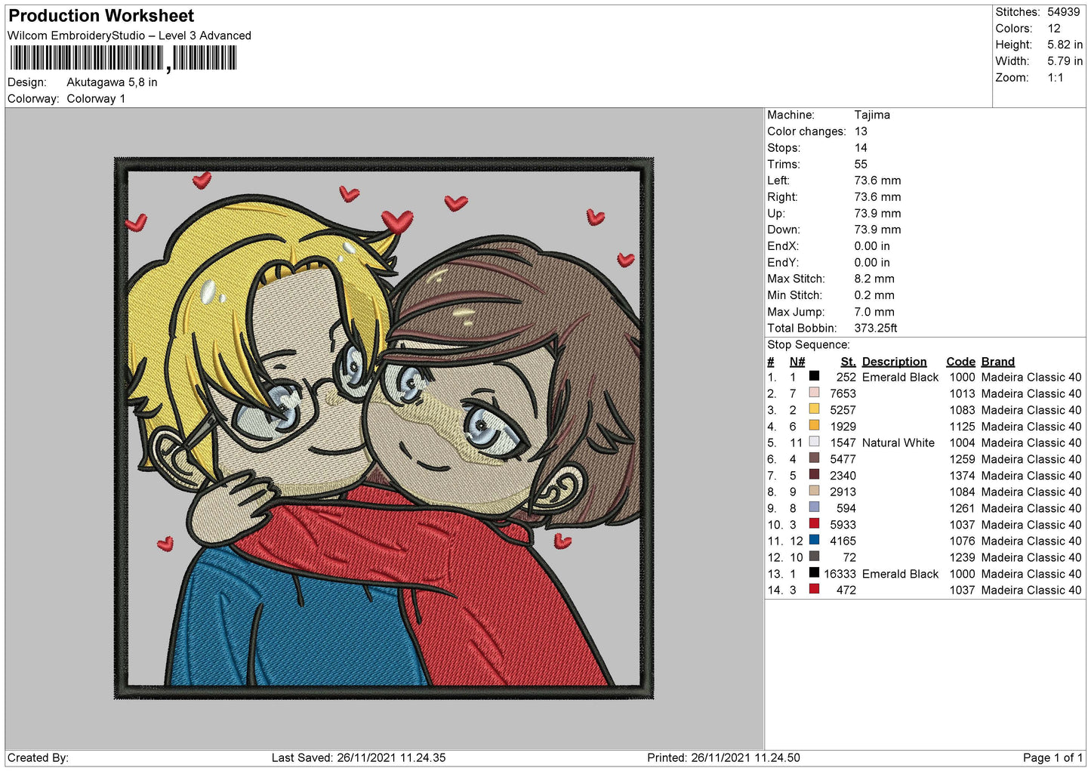Click the embroidery design preview image

coord(384,428)
